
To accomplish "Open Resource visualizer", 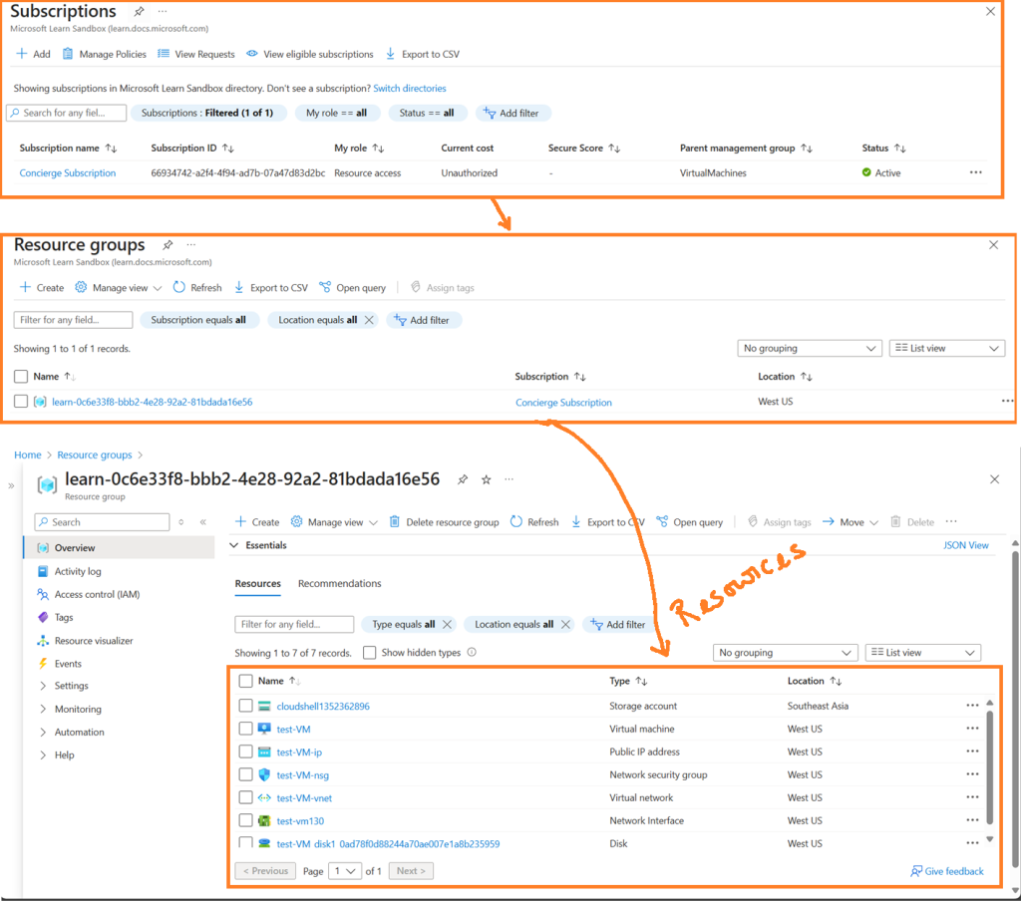I will (93, 641).
